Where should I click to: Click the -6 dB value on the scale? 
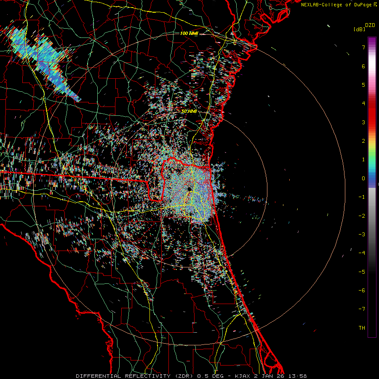point(362,291)
